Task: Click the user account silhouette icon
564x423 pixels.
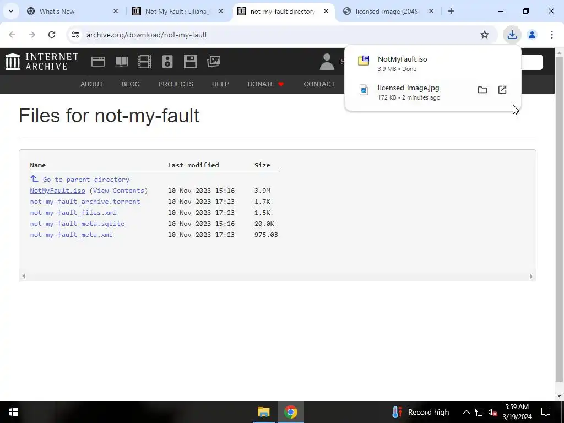Action: click(x=327, y=62)
